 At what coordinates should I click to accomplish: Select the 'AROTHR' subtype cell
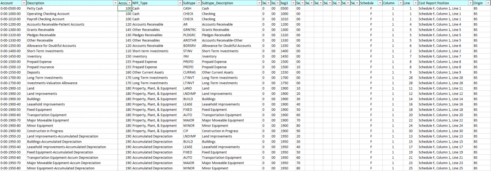191,40
